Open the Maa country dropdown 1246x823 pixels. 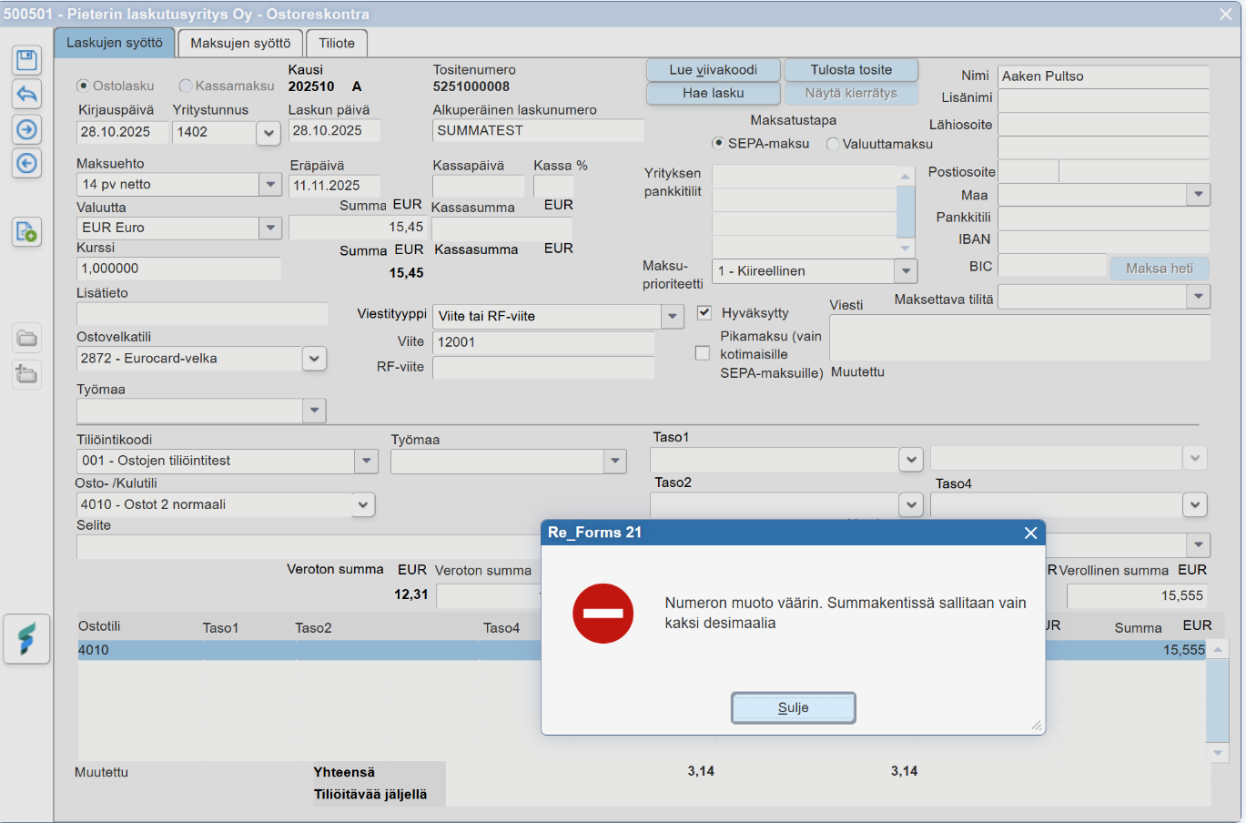point(1199,194)
